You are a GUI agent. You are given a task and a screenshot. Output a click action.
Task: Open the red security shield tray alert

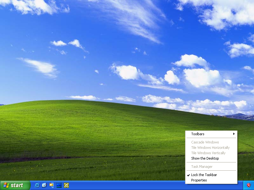tap(249, 185)
